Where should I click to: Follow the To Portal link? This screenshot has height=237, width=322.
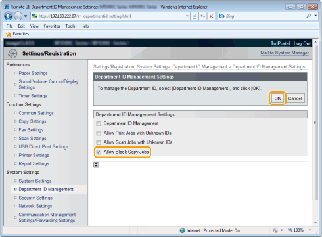(x=281, y=43)
